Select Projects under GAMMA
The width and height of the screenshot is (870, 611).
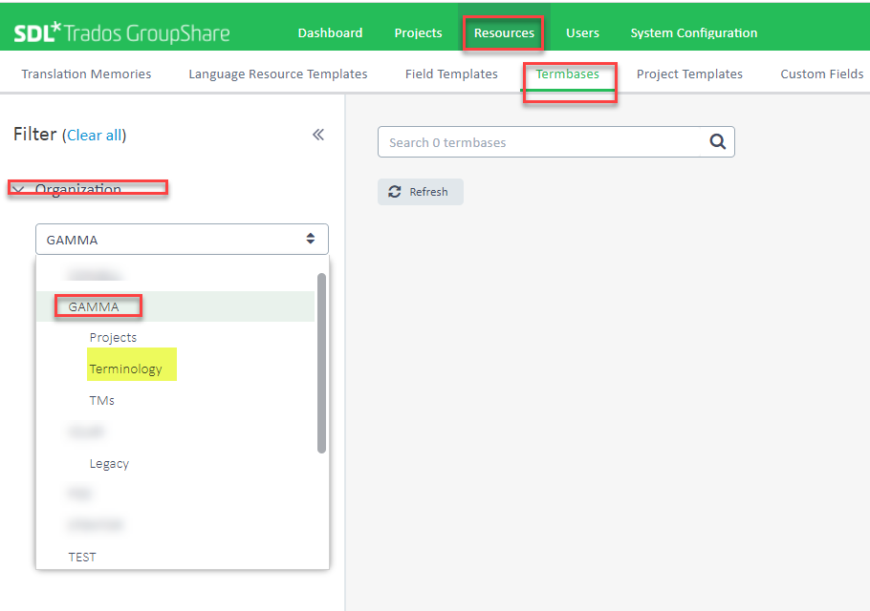point(113,337)
